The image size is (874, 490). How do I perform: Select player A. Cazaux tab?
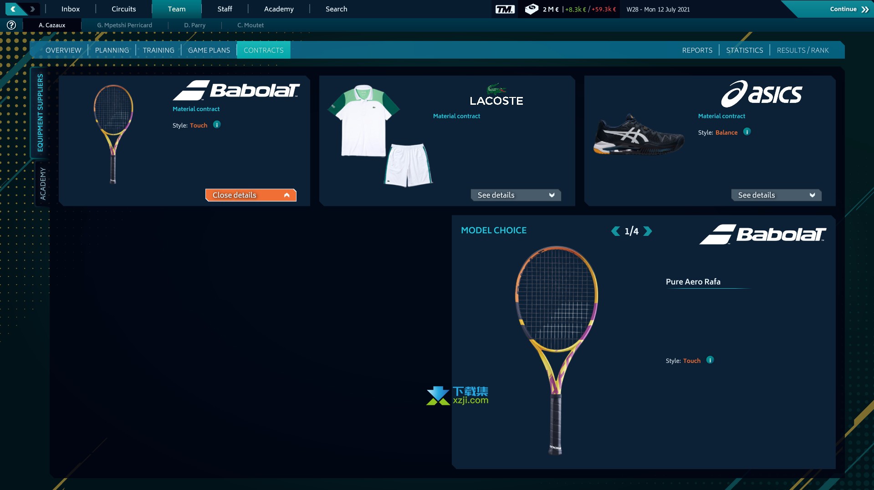pos(52,25)
